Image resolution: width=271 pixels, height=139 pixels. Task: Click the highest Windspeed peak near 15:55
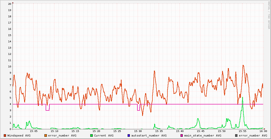pos(243,65)
